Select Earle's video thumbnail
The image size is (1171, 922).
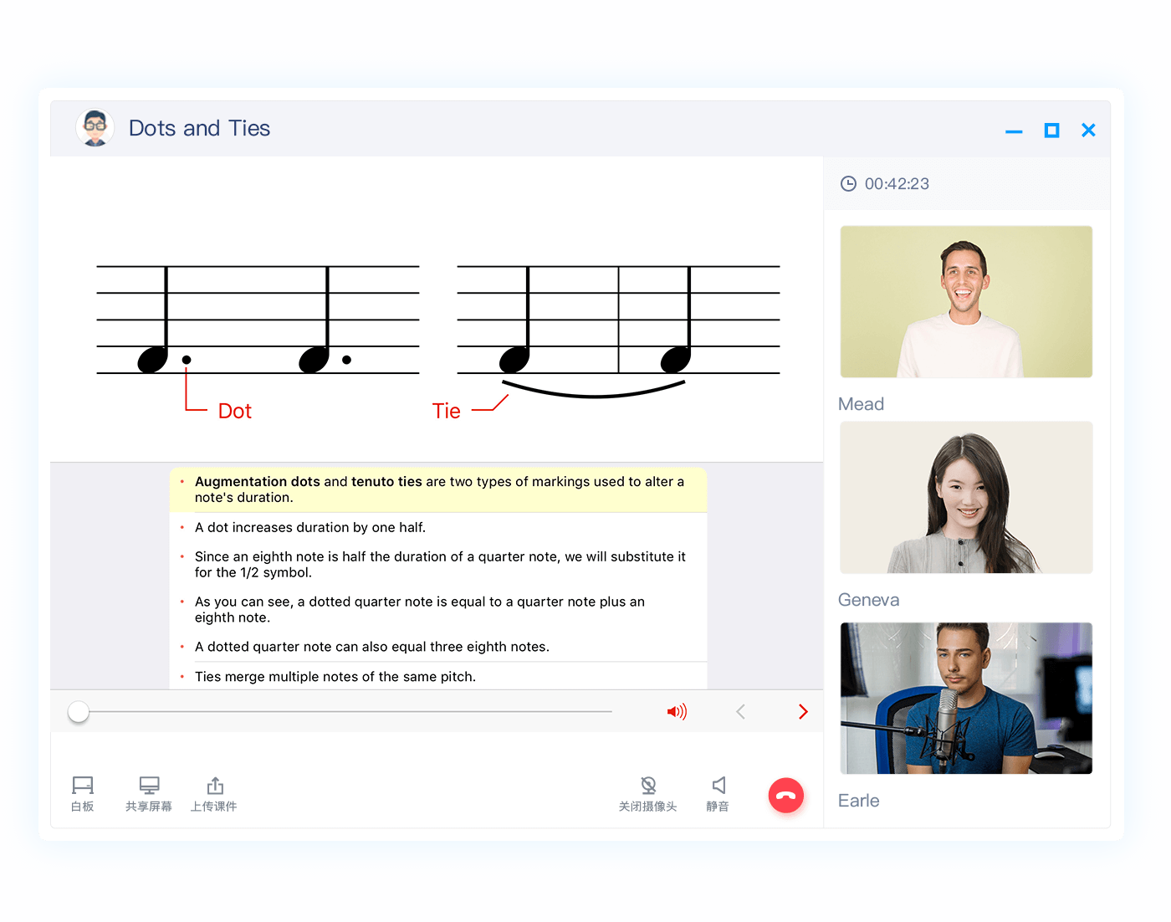click(966, 698)
